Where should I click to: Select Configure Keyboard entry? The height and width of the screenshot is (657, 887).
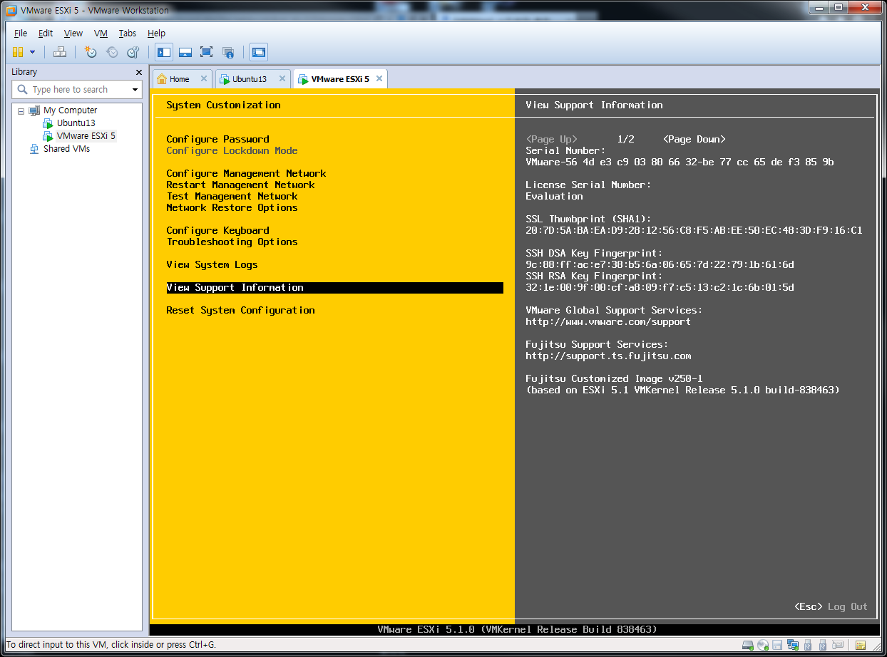click(217, 230)
